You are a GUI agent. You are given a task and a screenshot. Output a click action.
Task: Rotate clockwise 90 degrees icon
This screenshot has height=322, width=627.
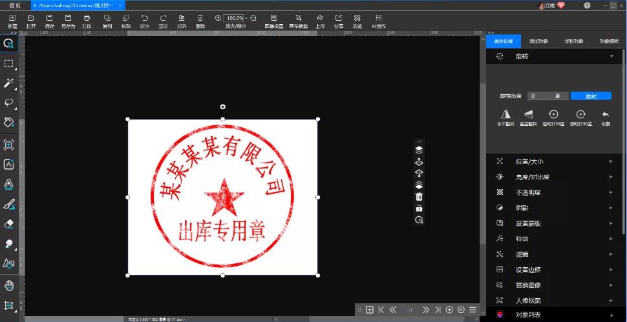pos(580,115)
